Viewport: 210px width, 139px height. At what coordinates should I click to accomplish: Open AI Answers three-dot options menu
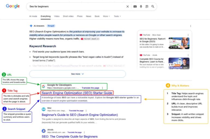click(x=191, y=26)
